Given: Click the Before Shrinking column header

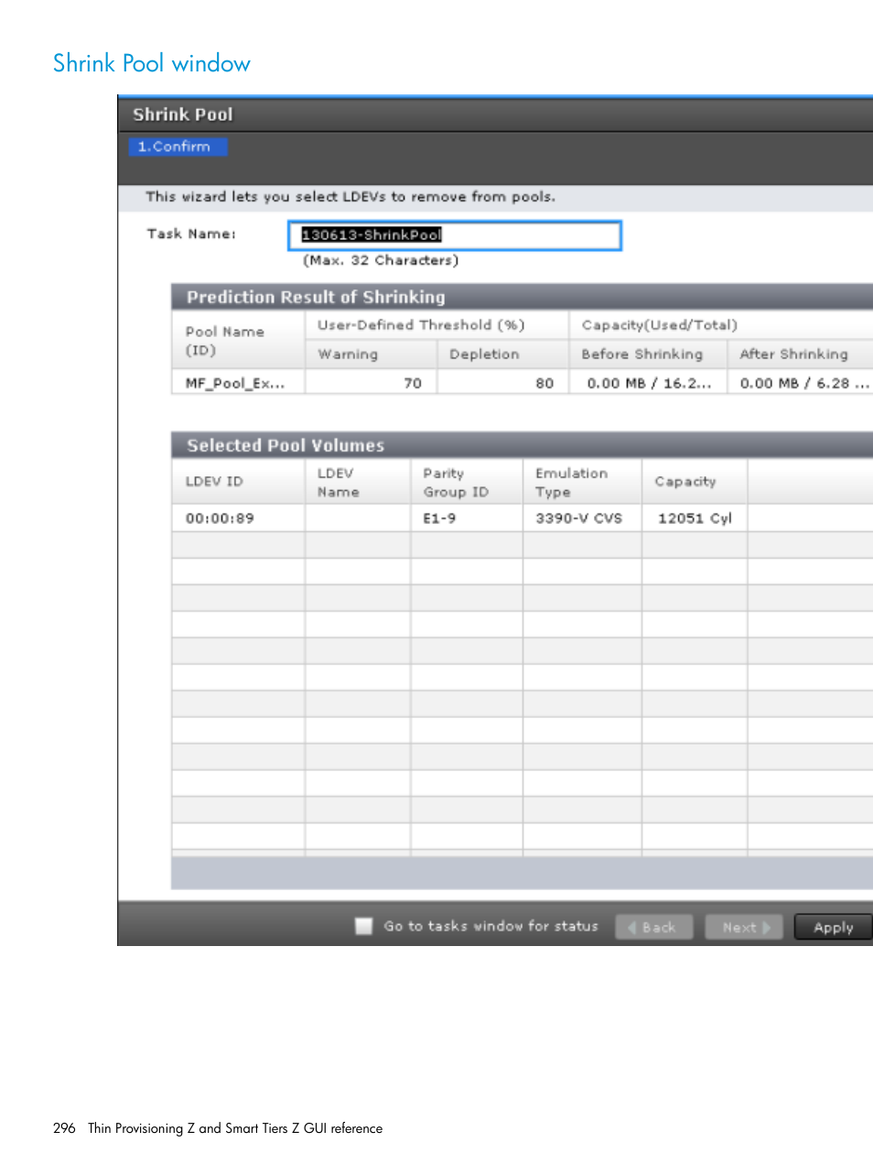Looking at the screenshot, I should tap(648, 354).
